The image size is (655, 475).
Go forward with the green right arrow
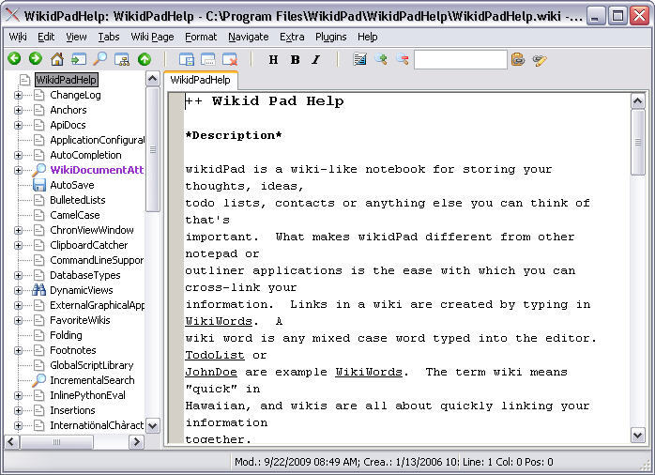36,59
